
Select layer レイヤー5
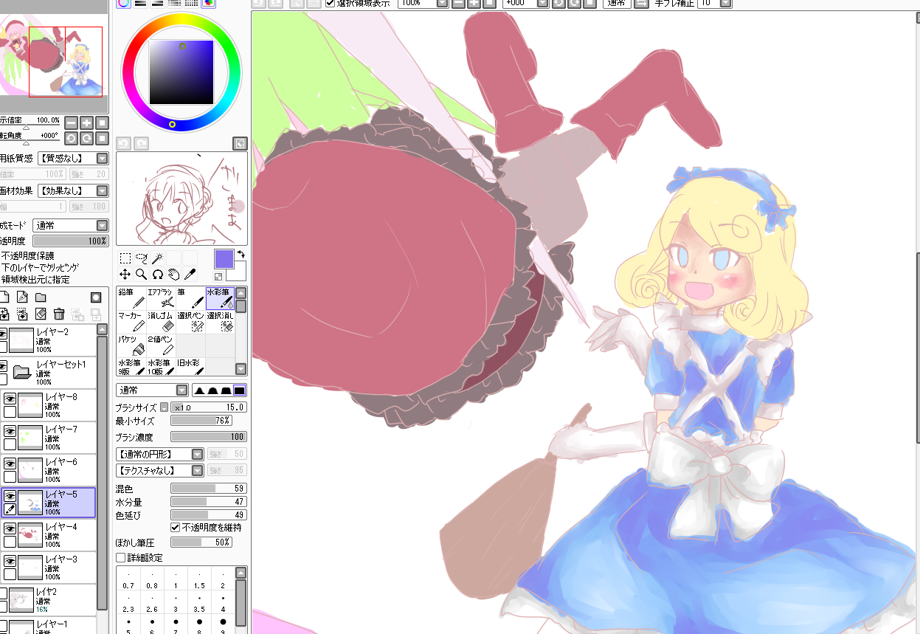(x=49, y=503)
